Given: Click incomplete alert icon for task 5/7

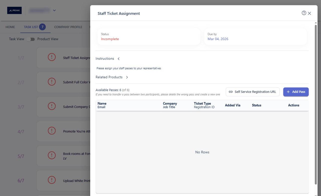Looking at the screenshot, I should pyautogui.click(x=52, y=155).
